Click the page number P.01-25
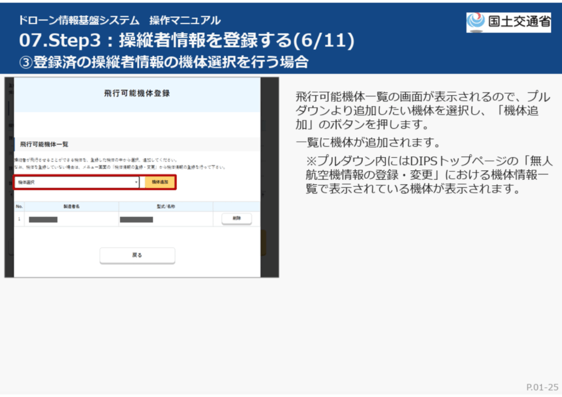 pos(542,387)
